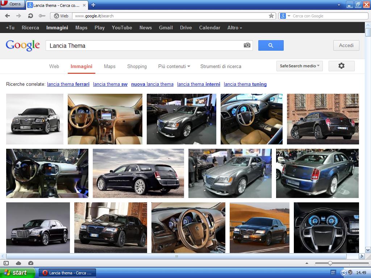Open SafeSearch medio dropdown
The width and height of the screenshot is (371, 278).
(300, 66)
